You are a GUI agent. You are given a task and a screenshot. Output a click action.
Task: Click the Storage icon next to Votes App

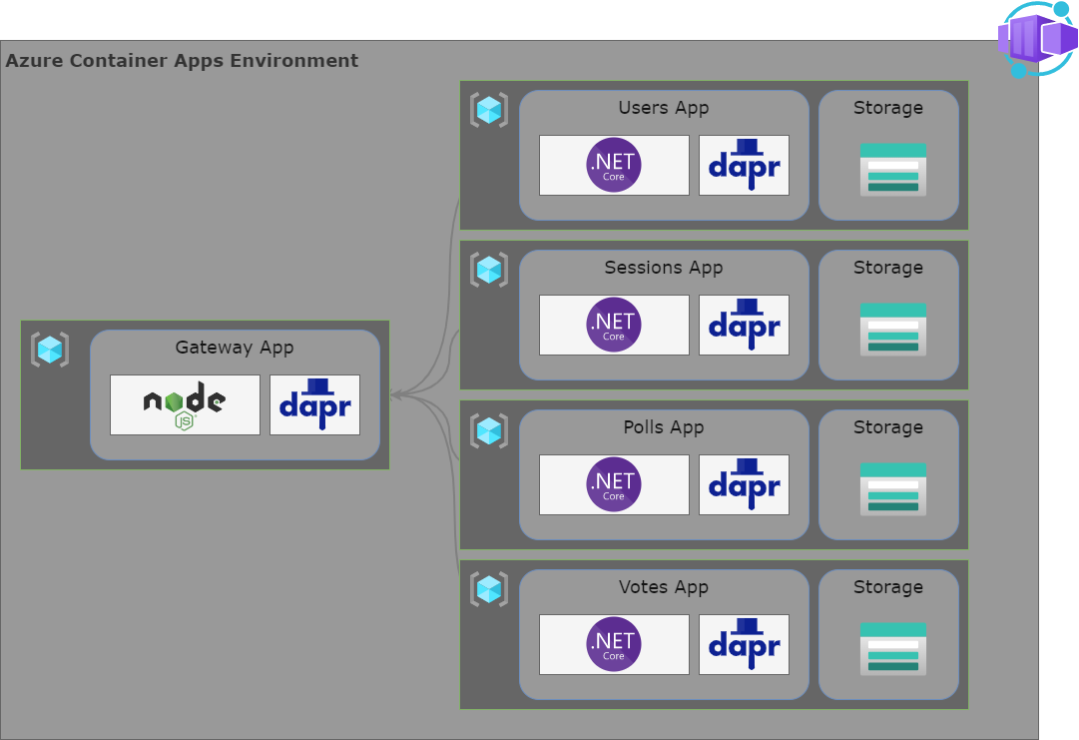coord(893,648)
